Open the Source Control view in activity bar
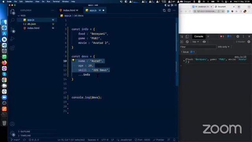Image resolution: width=252 pixels, height=142 pixels. tap(12, 30)
